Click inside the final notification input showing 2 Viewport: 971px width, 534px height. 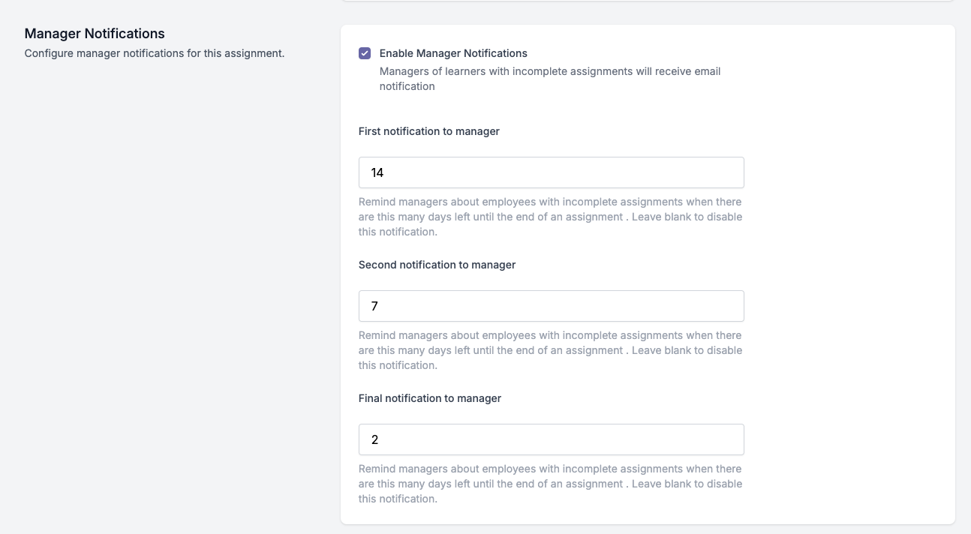(x=552, y=439)
